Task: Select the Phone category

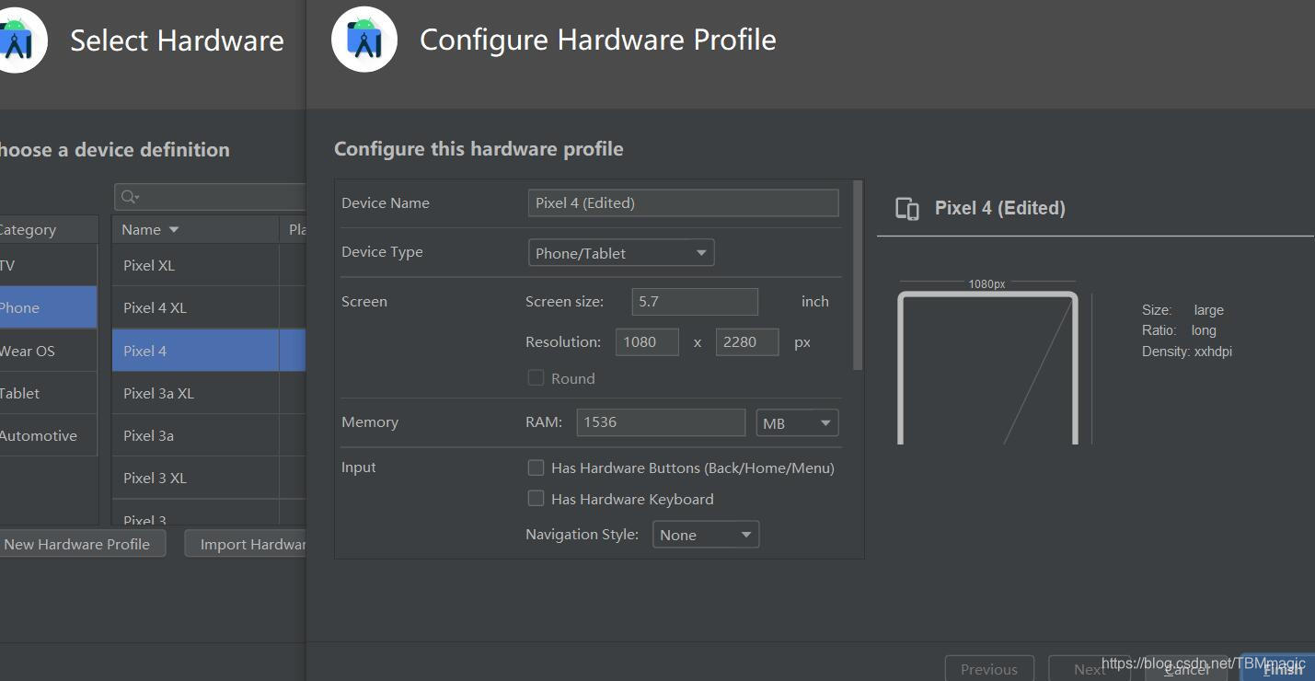Action: coord(48,307)
